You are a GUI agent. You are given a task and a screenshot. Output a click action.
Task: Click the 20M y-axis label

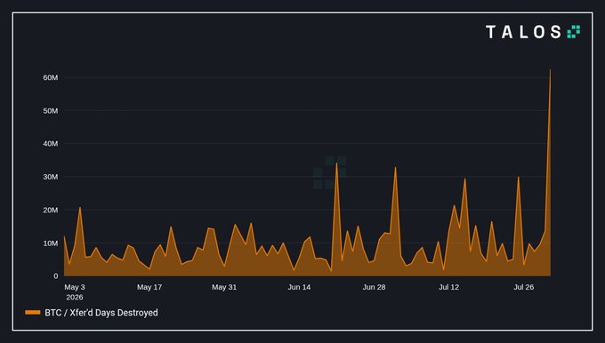click(51, 210)
